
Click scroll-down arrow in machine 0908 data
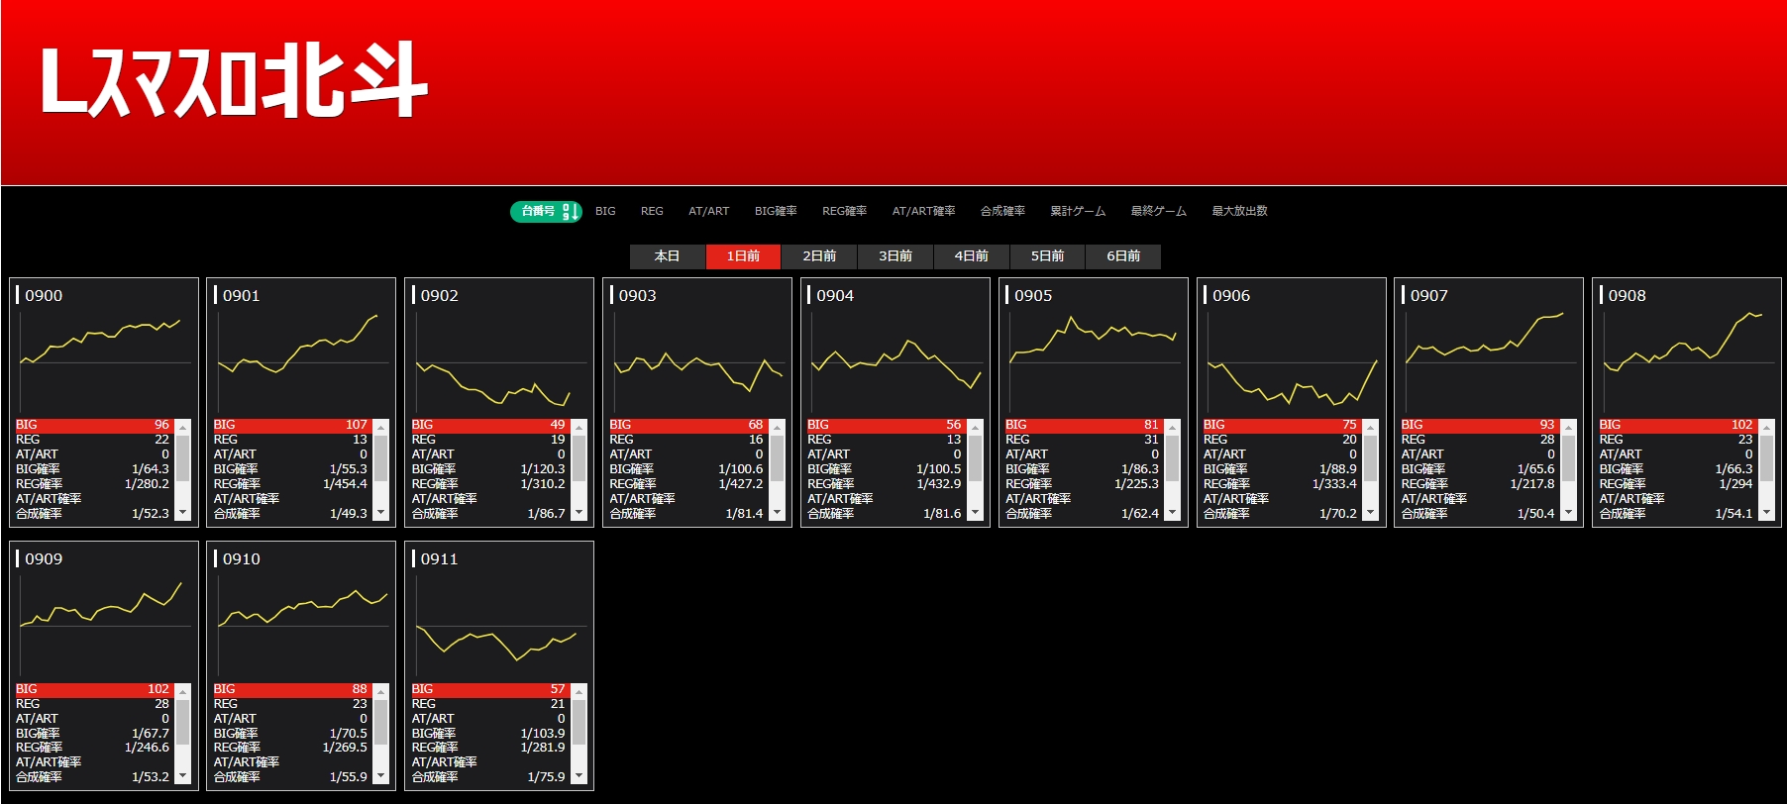[1767, 513]
